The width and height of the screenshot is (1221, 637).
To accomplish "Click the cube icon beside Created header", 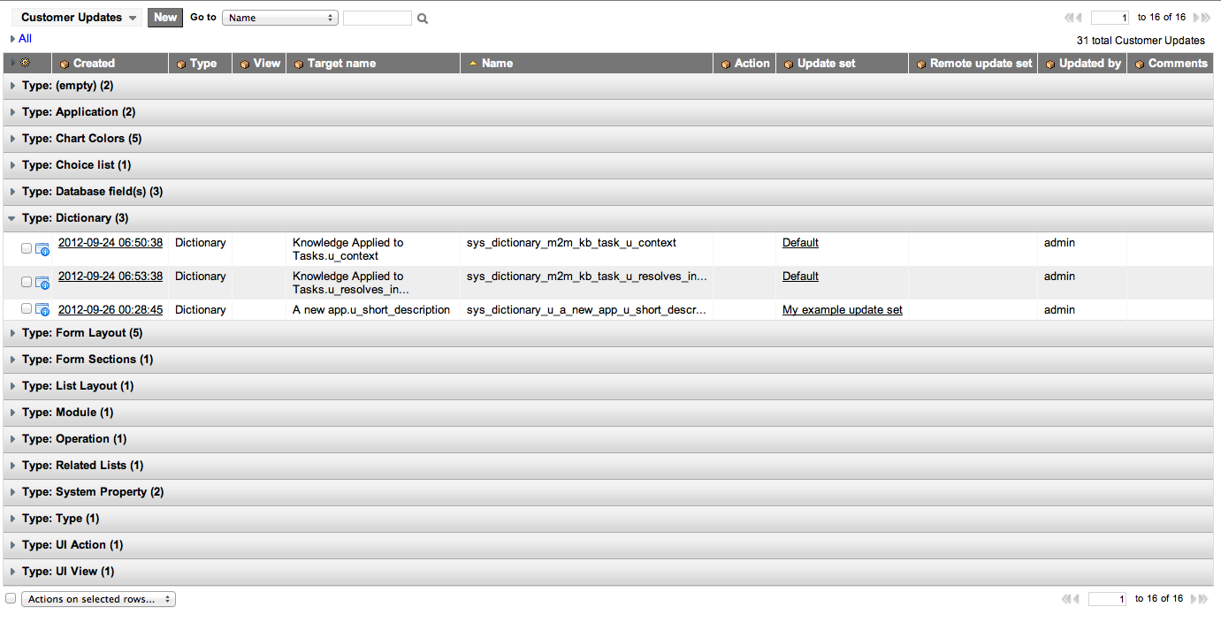I will point(65,64).
